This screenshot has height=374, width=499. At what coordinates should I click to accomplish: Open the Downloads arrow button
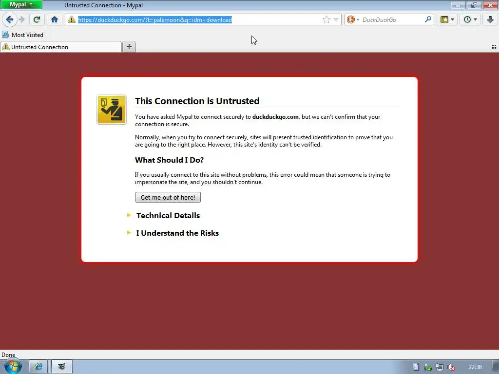click(490, 19)
